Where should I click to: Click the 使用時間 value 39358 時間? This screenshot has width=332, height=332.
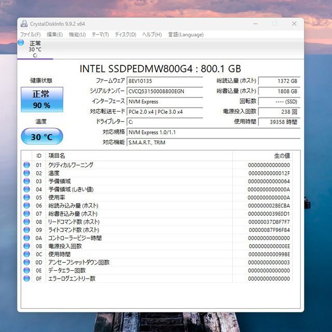[279, 122]
